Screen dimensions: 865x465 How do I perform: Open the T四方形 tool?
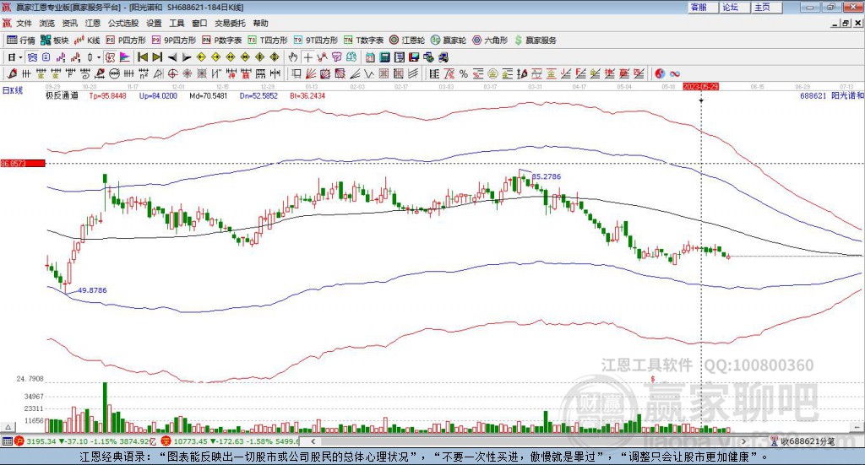tap(268, 41)
